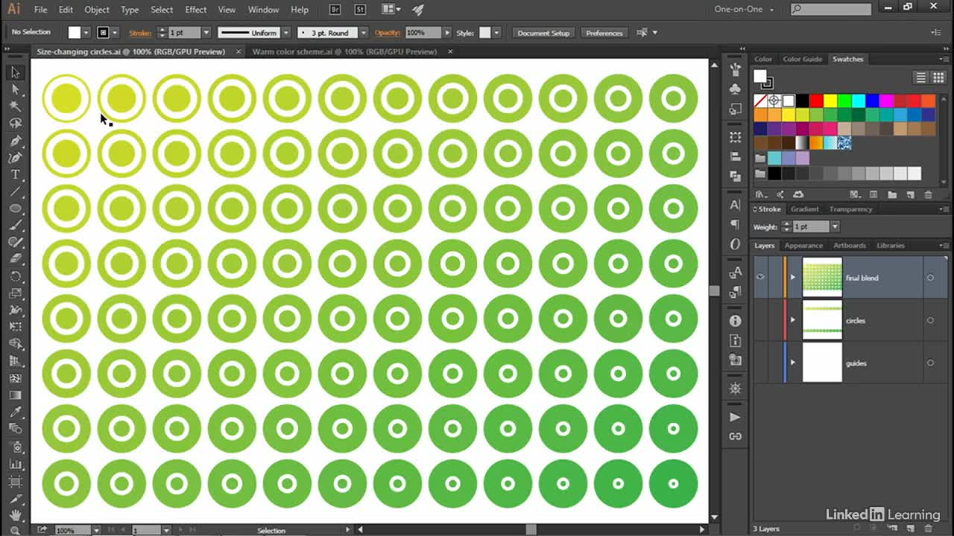Select the Magic Wand tool
The width and height of the screenshot is (954, 536).
pyautogui.click(x=15, y=106)
